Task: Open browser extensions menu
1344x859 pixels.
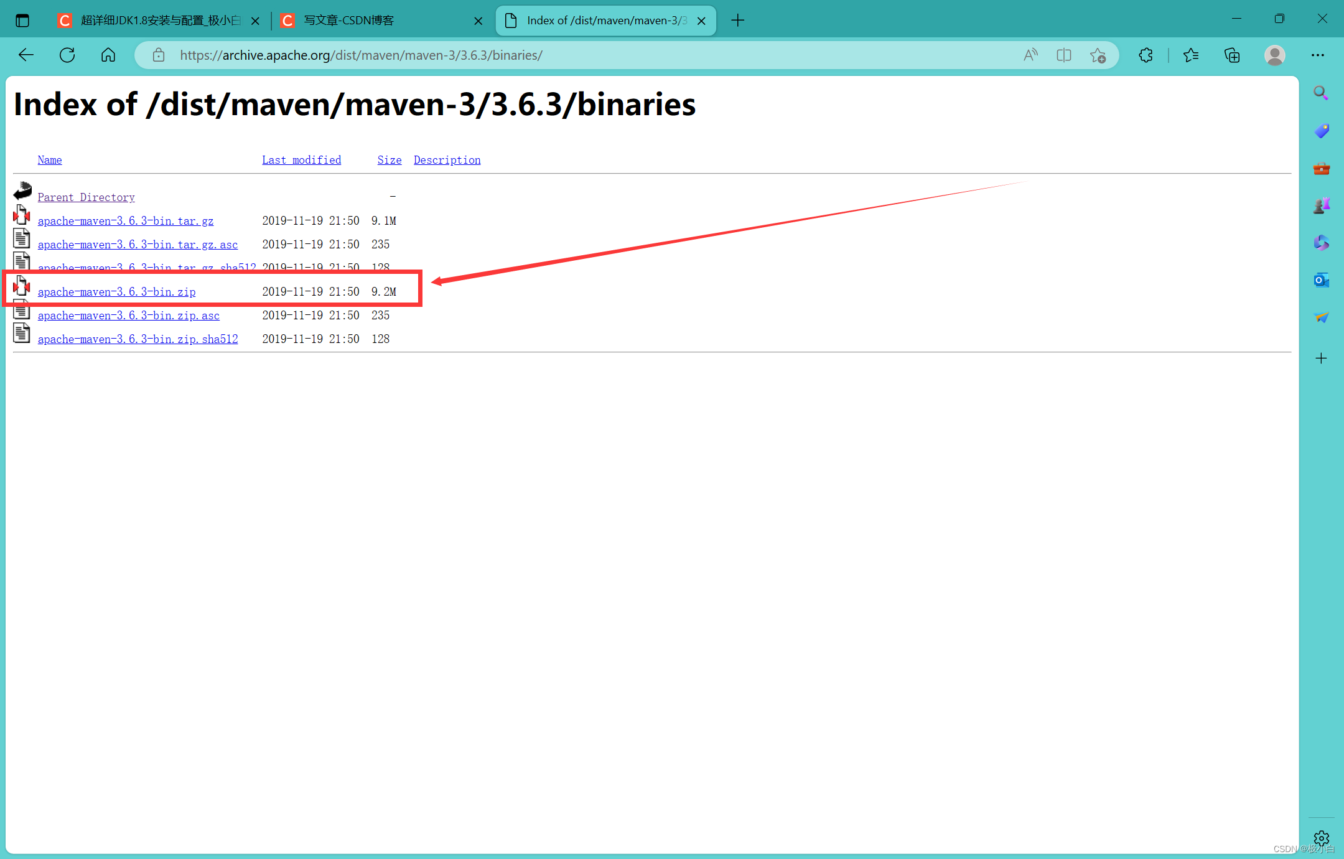Action: (1146, 55)
